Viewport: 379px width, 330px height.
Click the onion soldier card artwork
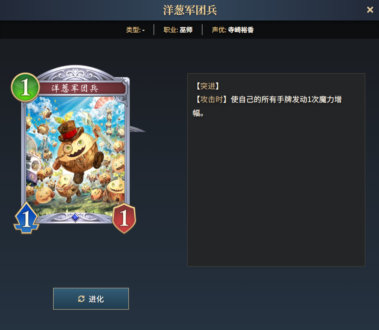(75, 154)
